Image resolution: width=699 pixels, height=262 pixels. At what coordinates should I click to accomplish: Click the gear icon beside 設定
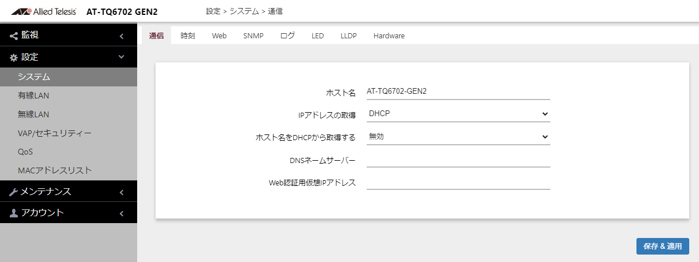click(14, 57)
